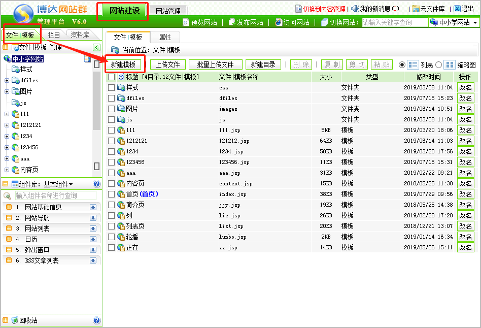Open the cloud file library icon
This screenshot has width=481, height=328.
click(x=416, y=9)
